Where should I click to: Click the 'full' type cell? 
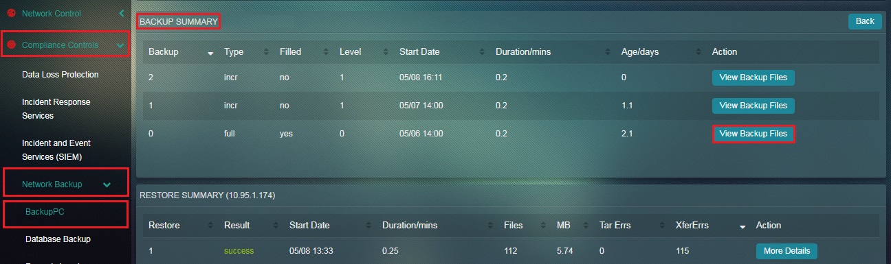(229, 134)
